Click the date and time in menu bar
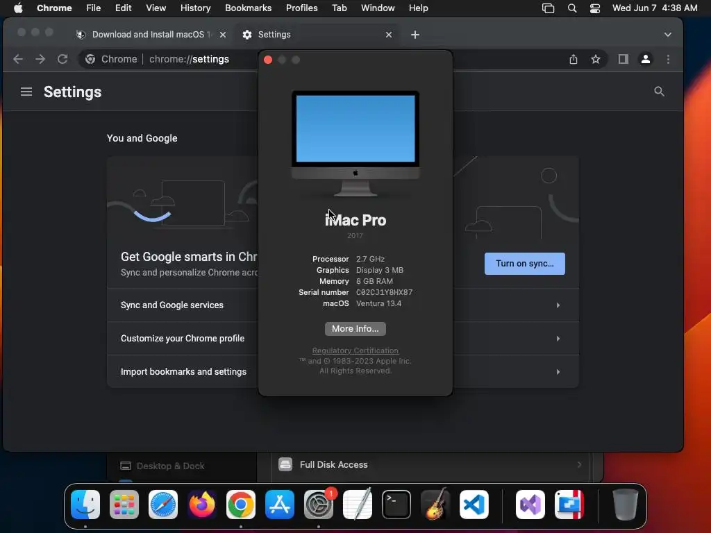711x533 pixels. 655,8
